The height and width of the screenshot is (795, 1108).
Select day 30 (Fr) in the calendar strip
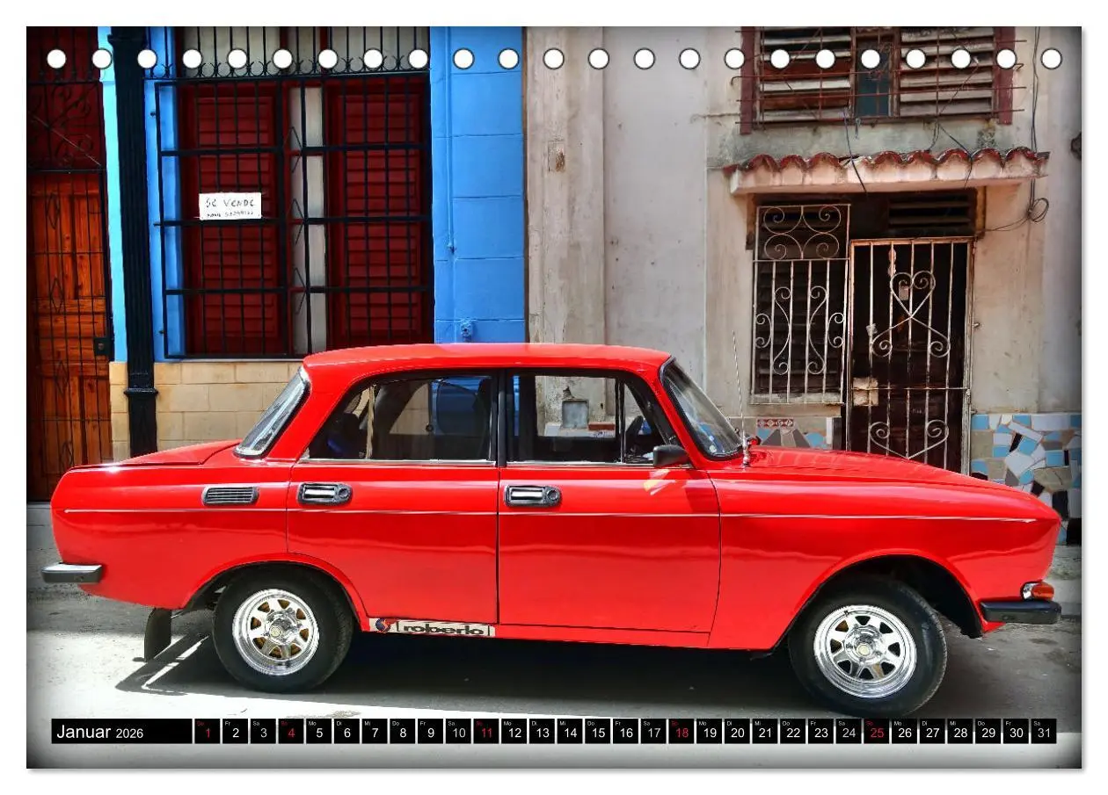pyautogui.click(x=1016, y=732)
